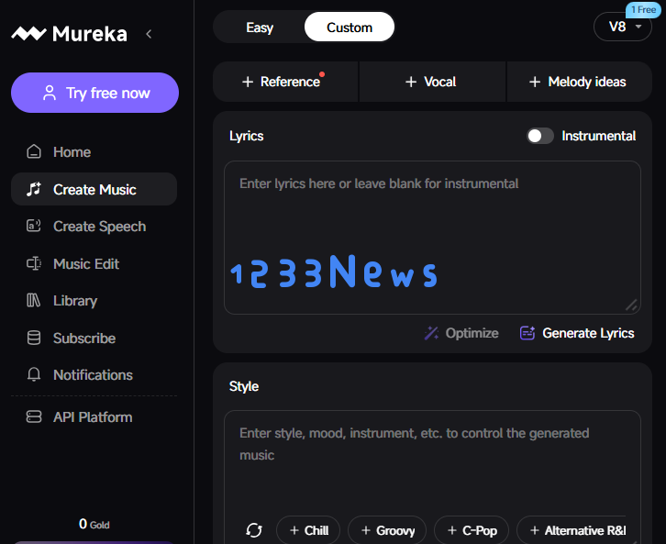Open the V8 model version dropdown
This screenshot has height=544, width=666.
coord(623,27)
